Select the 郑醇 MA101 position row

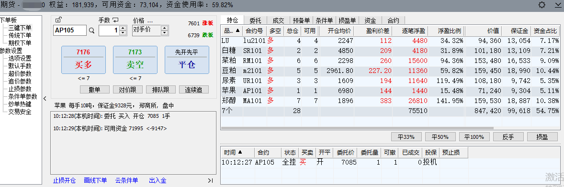pyautogui.click(x=390, y=101)
